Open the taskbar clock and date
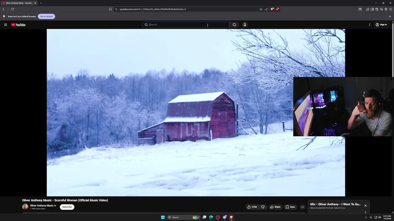Image resolution: width=394 pixels, height=221 pixels. tap(387, 217)
